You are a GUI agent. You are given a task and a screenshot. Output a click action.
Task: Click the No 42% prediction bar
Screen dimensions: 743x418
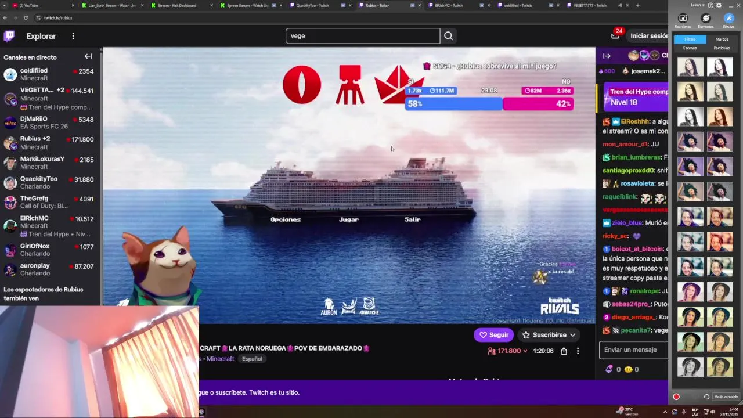tap(538, 104)
